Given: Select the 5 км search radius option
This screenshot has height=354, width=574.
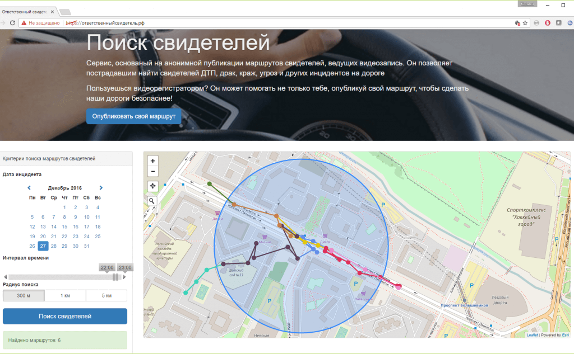Looking at the screenshot, I should (x=106, y=295).
